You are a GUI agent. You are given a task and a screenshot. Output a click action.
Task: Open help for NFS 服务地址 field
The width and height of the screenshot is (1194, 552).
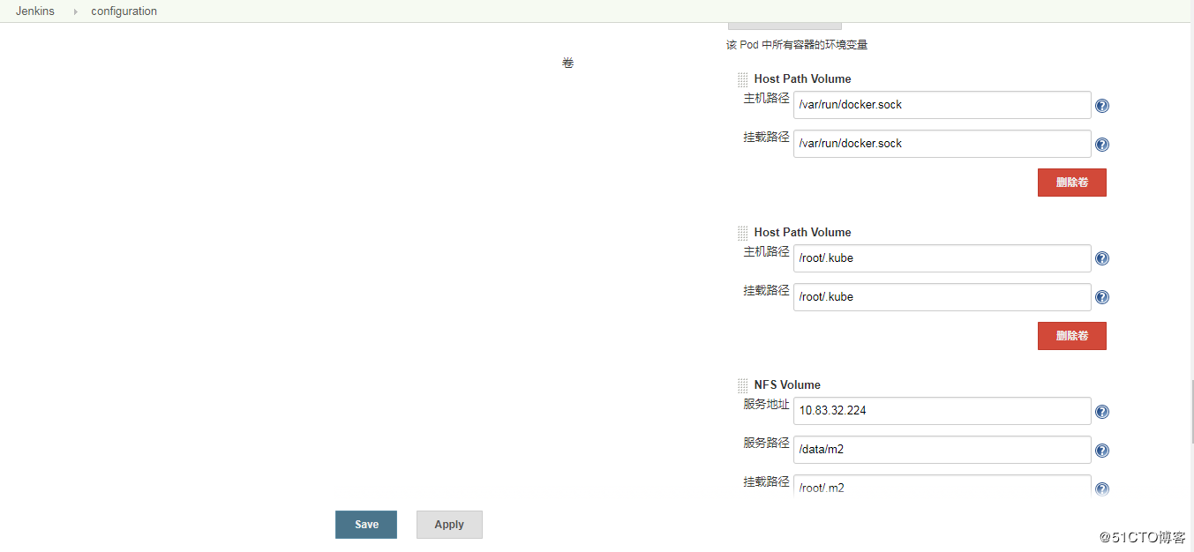click(1101, 411)
